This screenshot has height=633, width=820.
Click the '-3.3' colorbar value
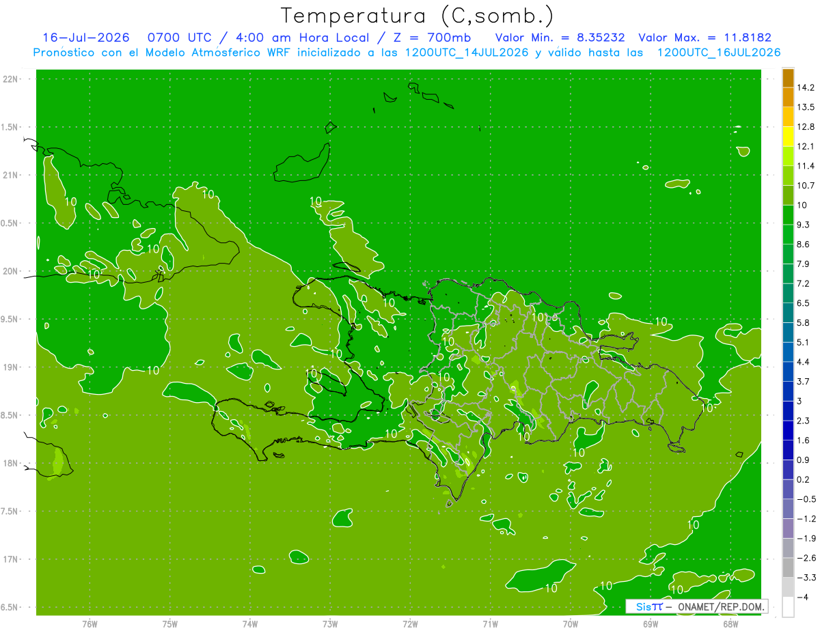pos(806,577)
